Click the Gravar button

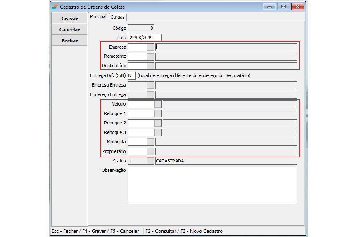(x=69, y=19)
